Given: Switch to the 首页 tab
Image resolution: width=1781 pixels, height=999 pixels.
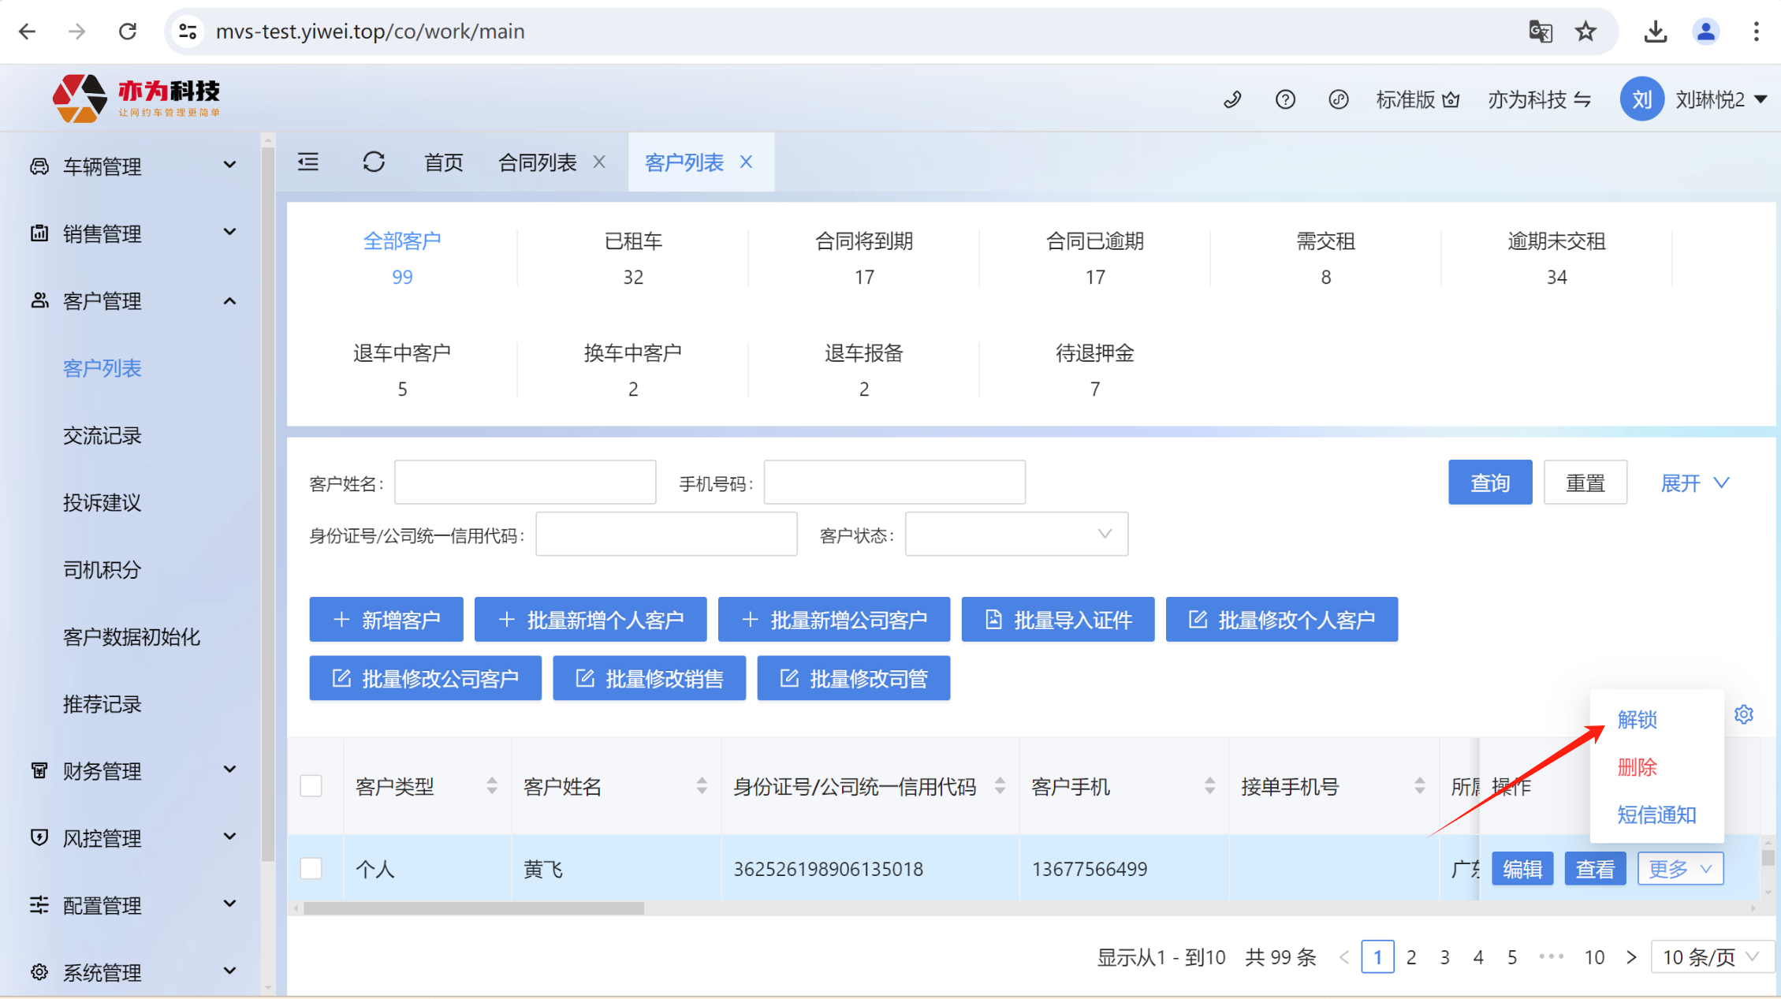Looking at the screenshot, I should [x=443, y=162].
